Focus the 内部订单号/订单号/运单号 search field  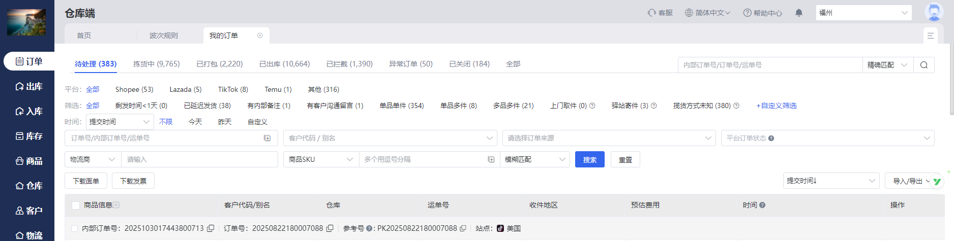[770, 65]
